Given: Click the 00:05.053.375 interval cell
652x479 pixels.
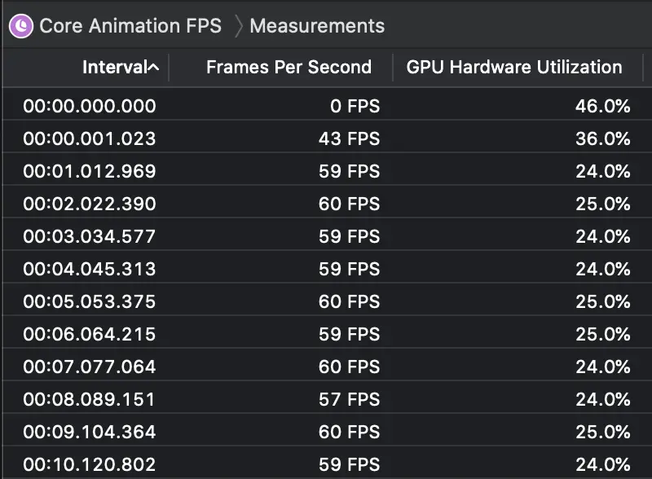Looking at the screenshot, I should pos(90,301).
